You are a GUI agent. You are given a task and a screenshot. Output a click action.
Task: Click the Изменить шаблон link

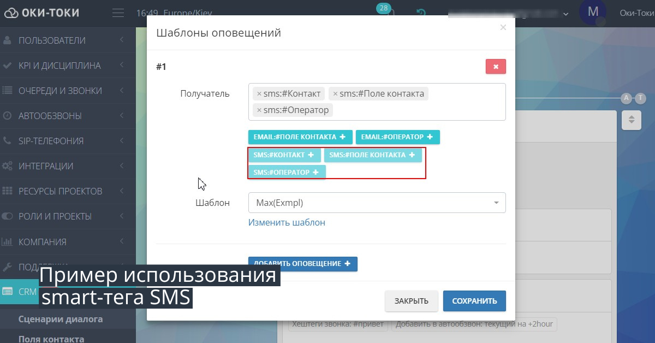287,222
